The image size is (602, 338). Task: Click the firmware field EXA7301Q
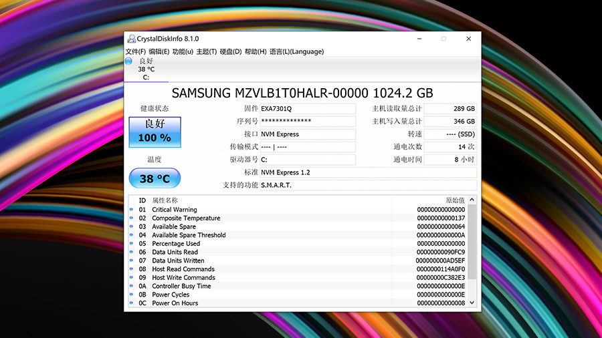click(x=308, y=108)
